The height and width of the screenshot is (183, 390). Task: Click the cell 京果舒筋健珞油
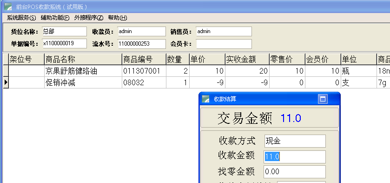click(x=83, y=71)
